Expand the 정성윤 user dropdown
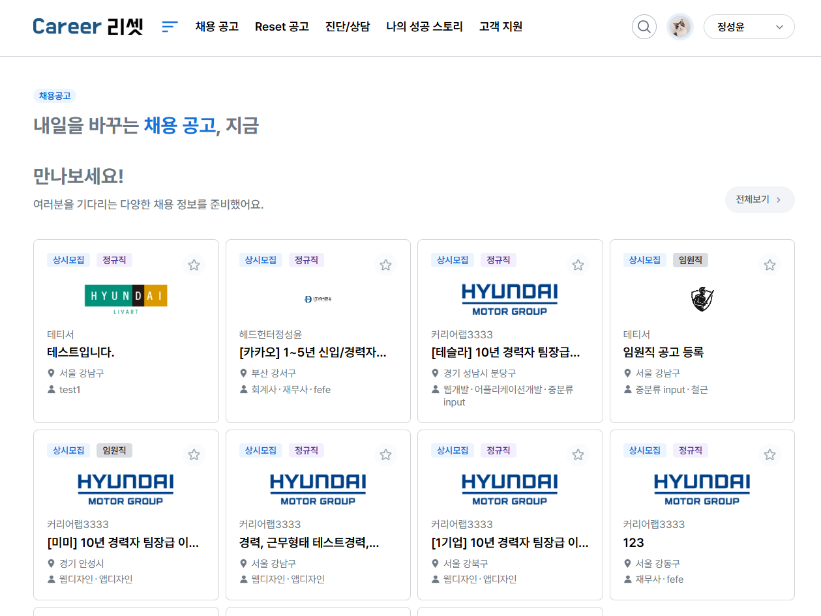Image resolution: width=821 pixels, height=616 pixels. (749, 27)
